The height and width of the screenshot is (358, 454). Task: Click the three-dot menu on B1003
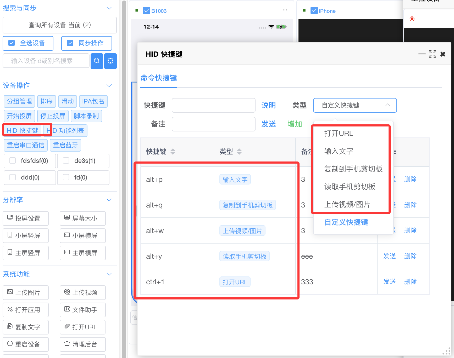pos(285,10)
